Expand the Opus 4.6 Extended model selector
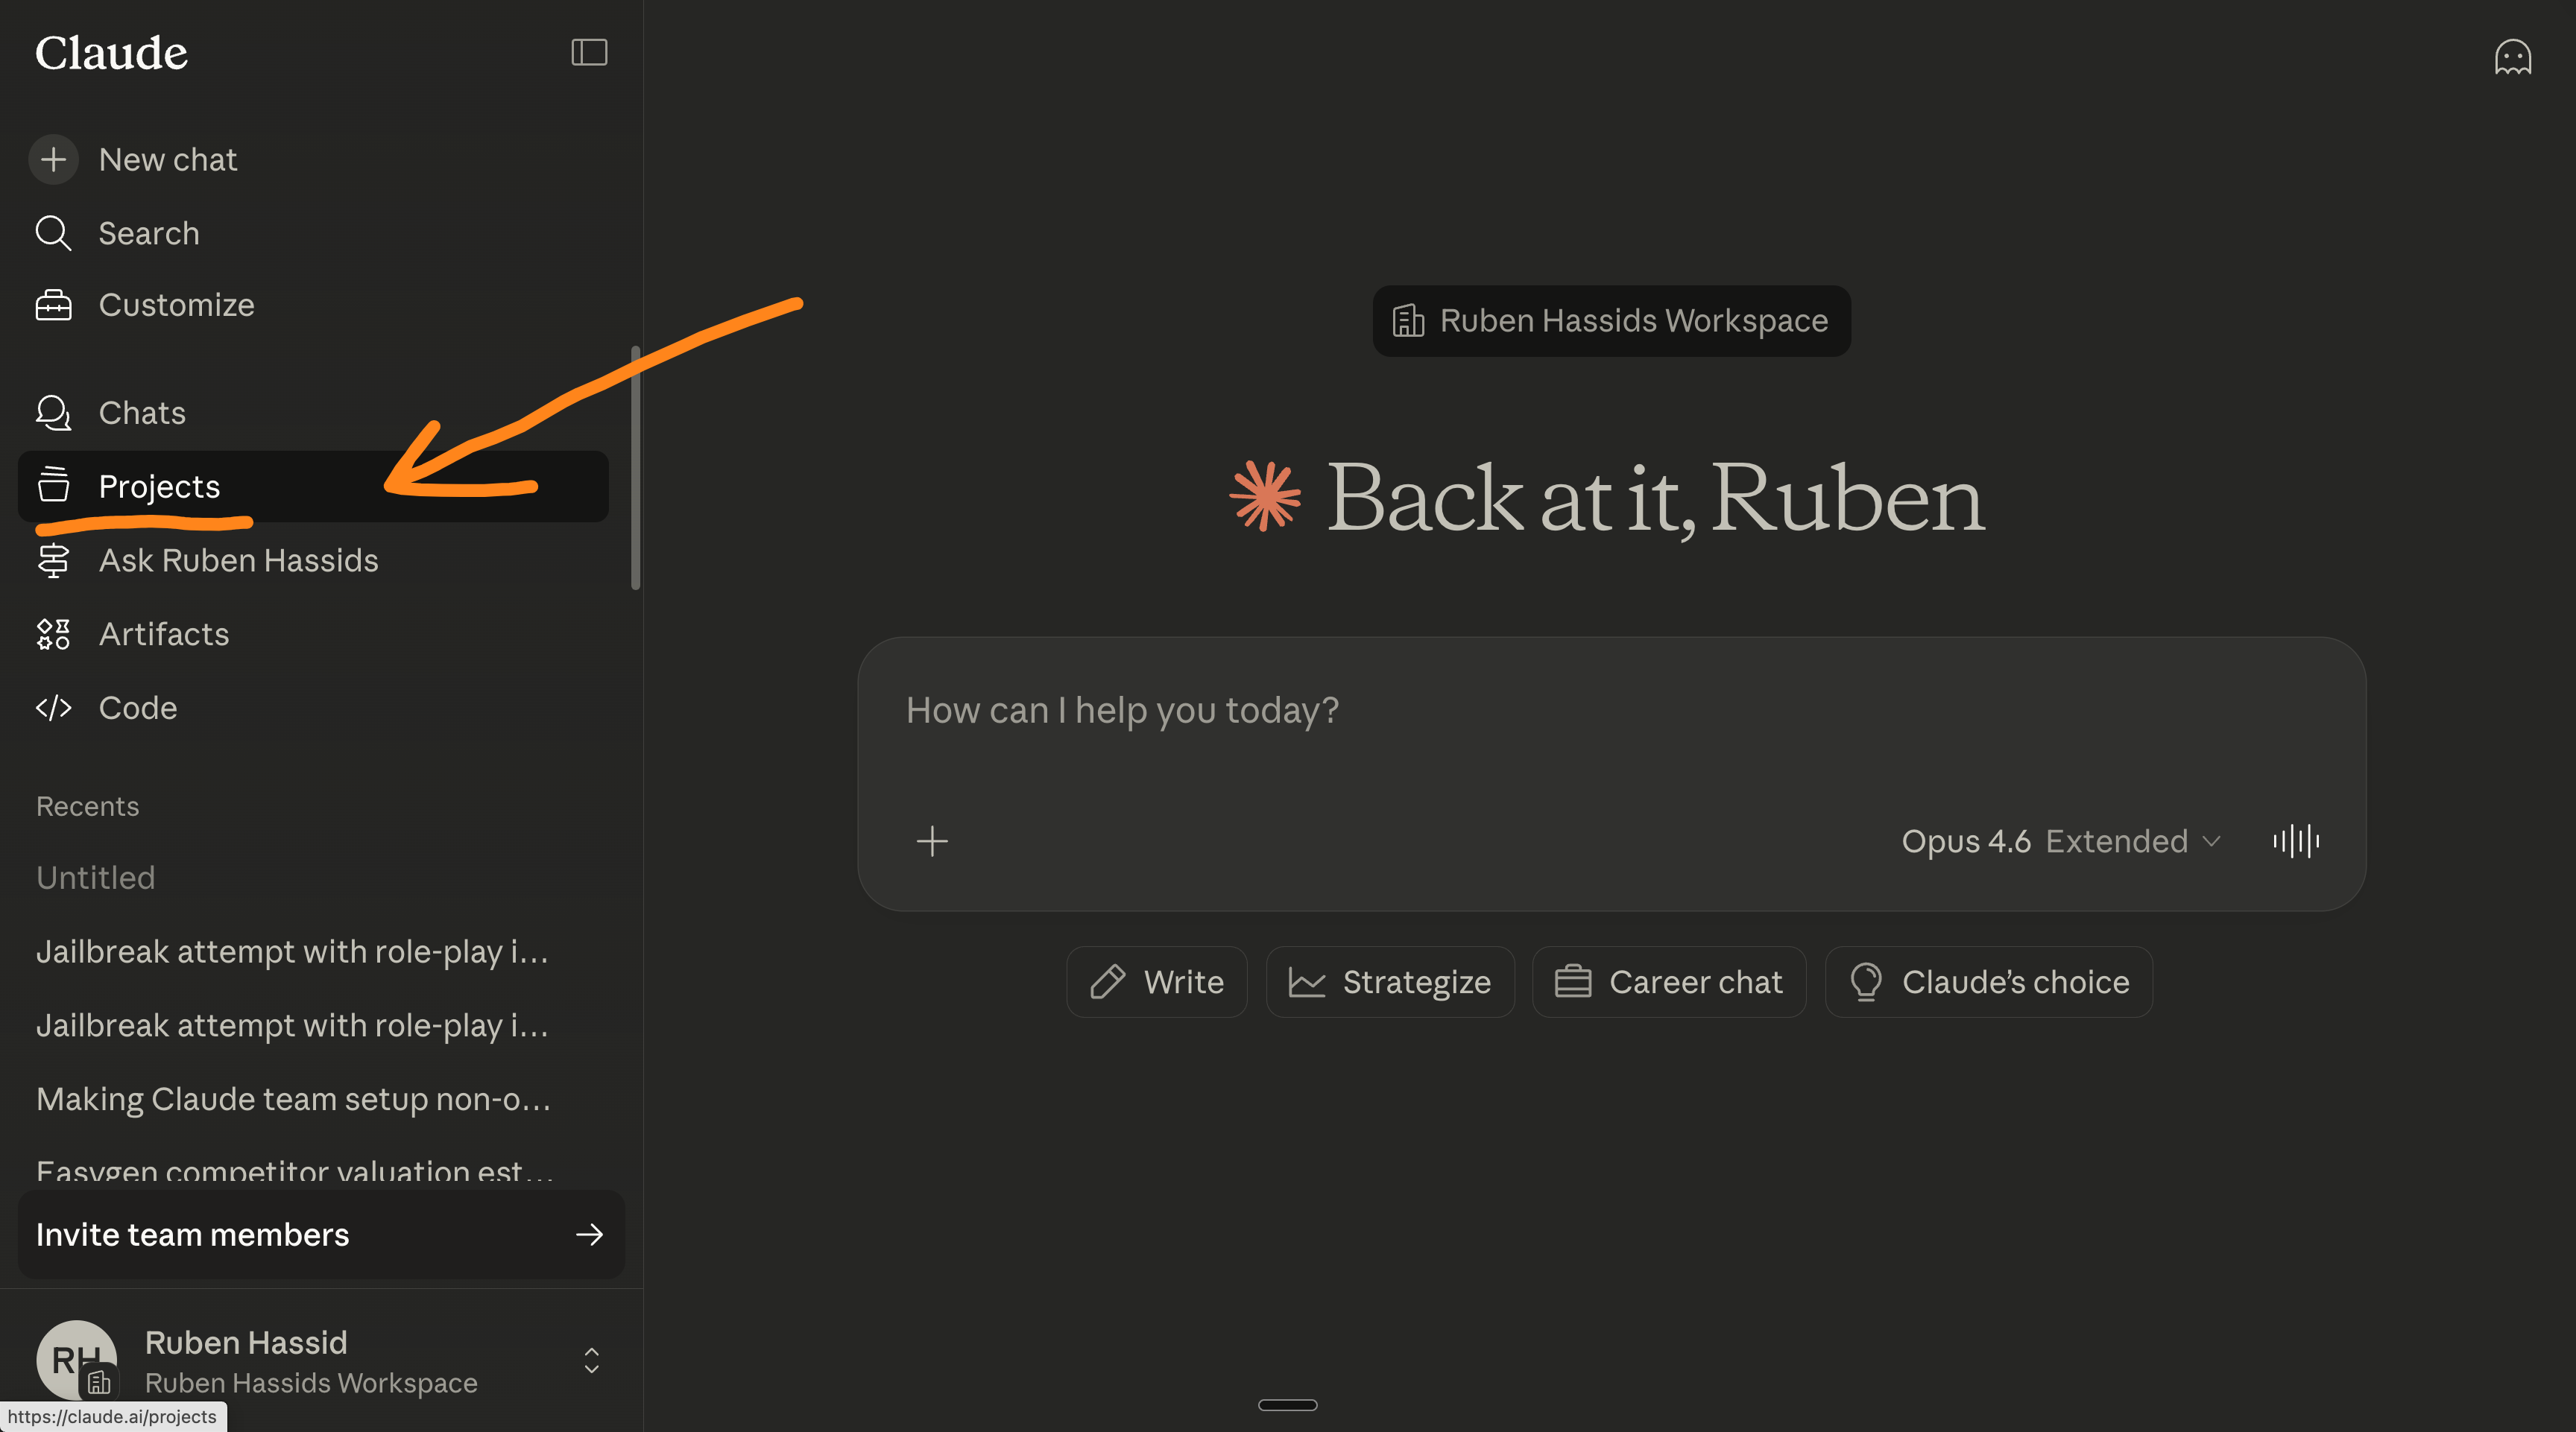Viewport: 2576px width, 1432px height. point(2060,841)
